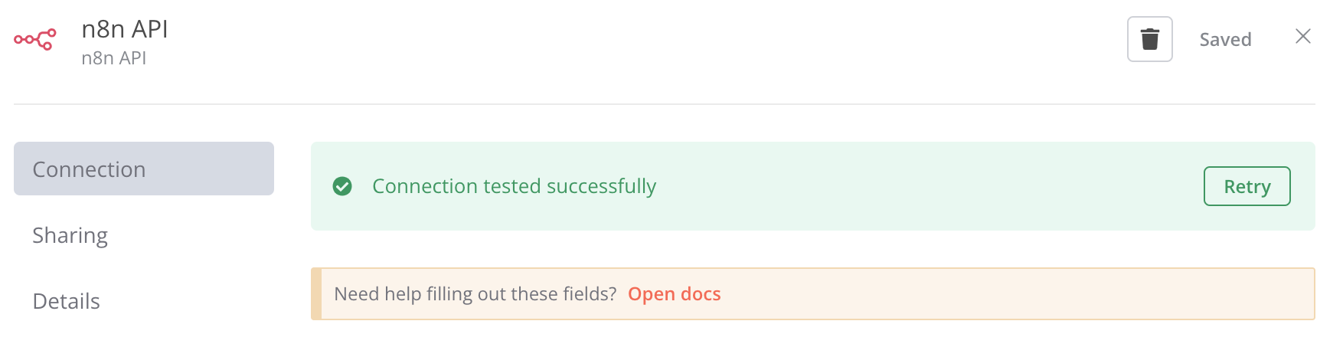Open the Details tab
This screenshot has width=1343, height=357.
pos(67,301)
